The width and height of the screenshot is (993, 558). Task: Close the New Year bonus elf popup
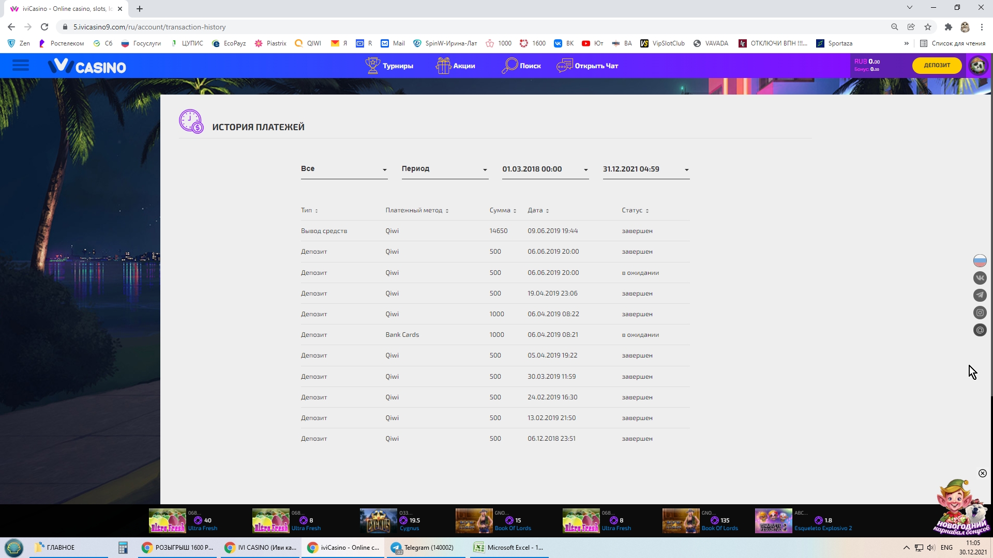coord(982,473)
